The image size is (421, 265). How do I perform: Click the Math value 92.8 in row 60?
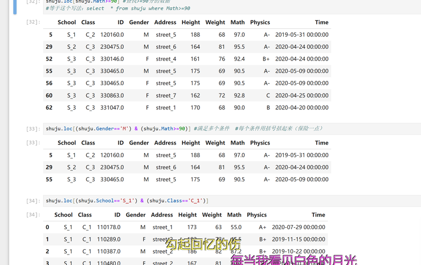[239, 96]
